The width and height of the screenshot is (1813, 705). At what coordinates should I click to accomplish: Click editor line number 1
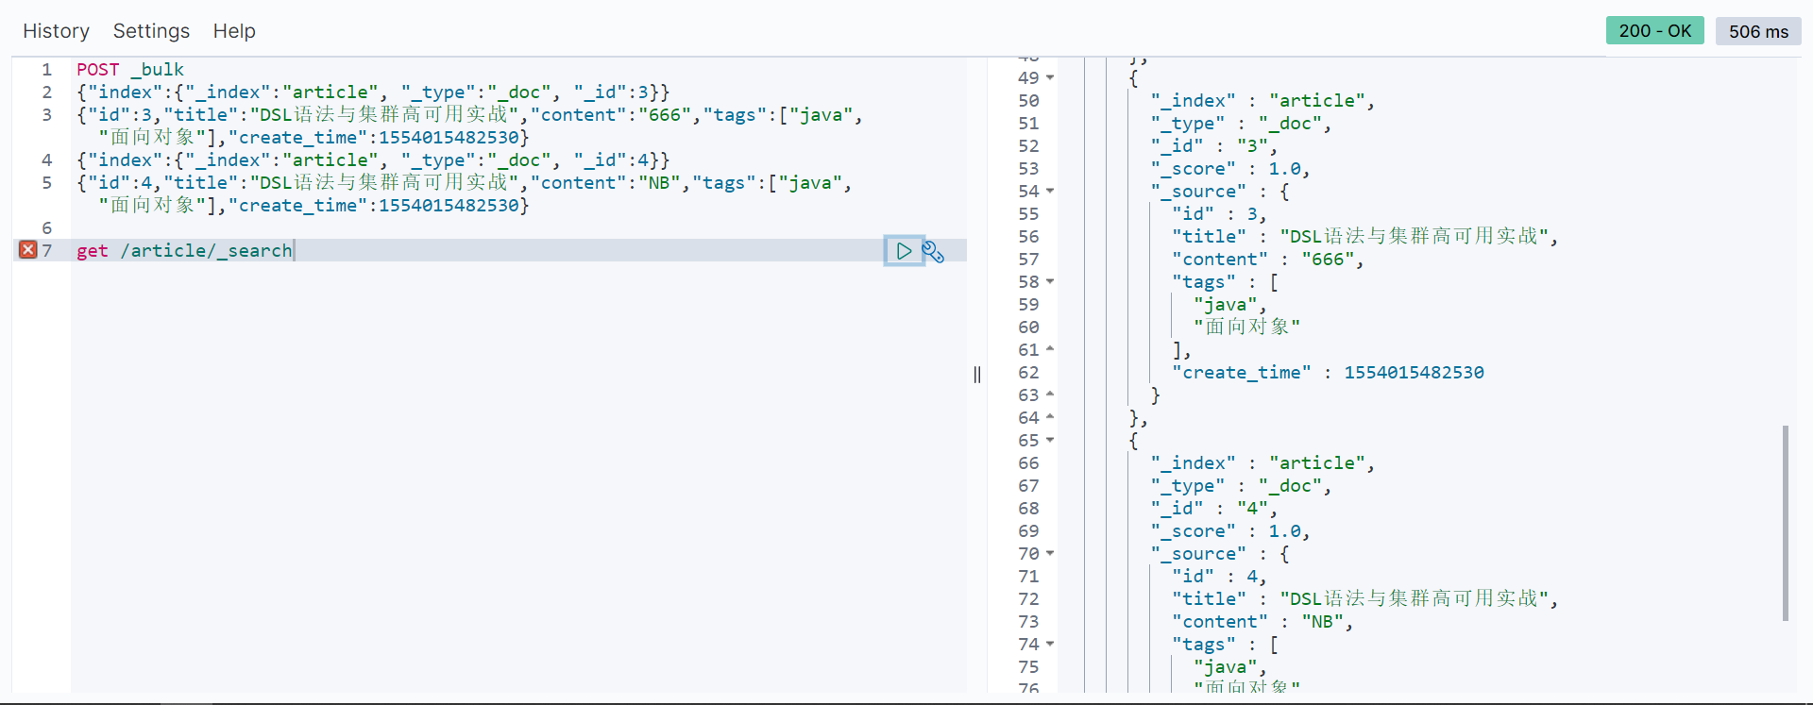[46, 70]
